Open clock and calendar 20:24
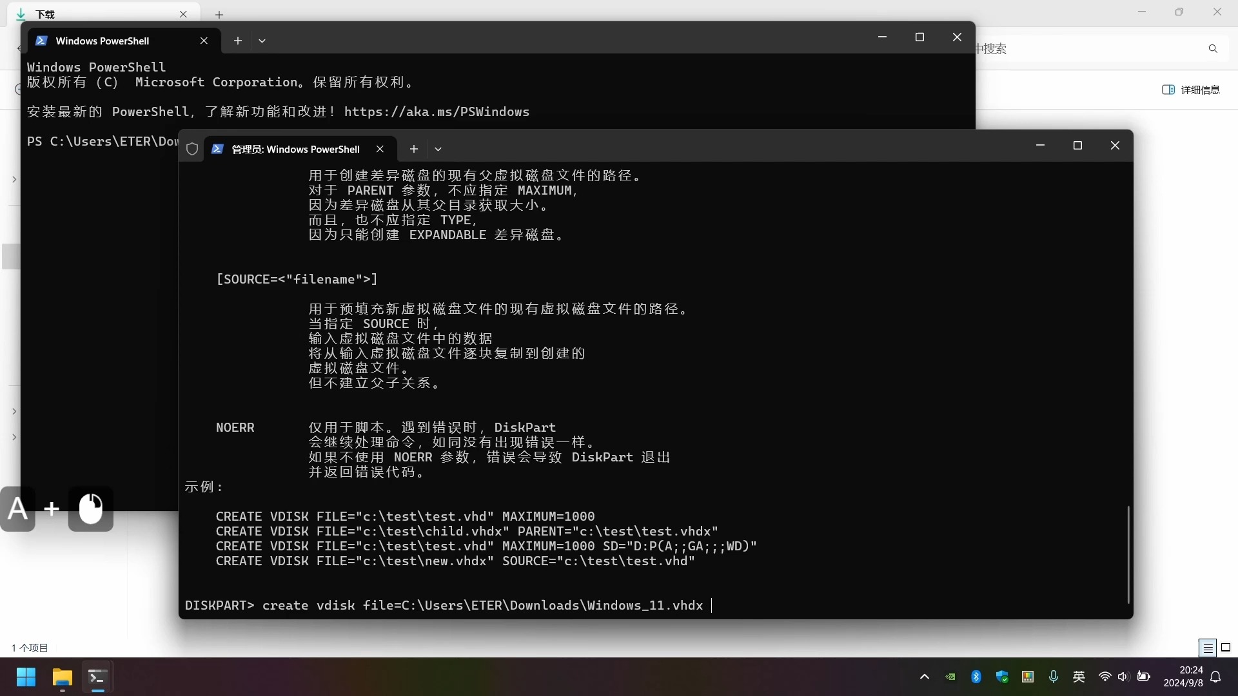This screenshot has height=696, width=1238. pos(1183,677)
